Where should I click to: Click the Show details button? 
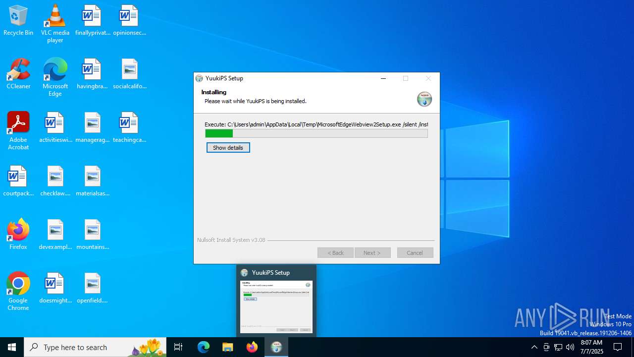(228, 148)
